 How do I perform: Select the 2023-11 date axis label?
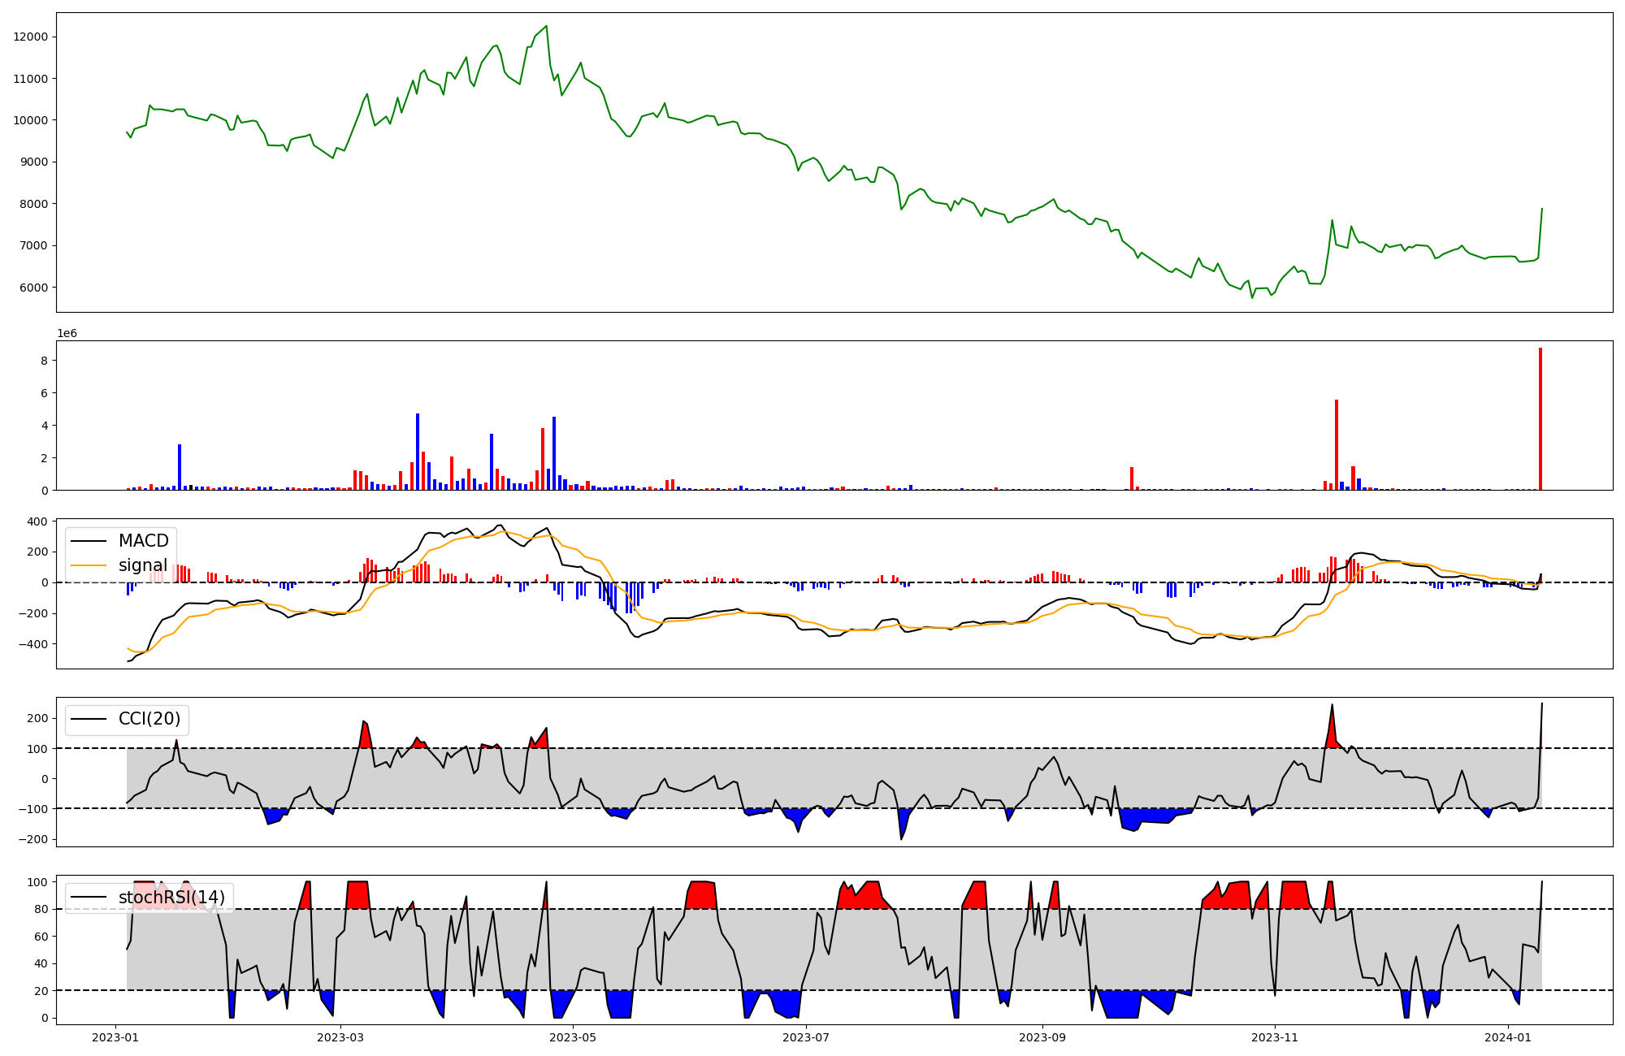tap(1274, 1037)
